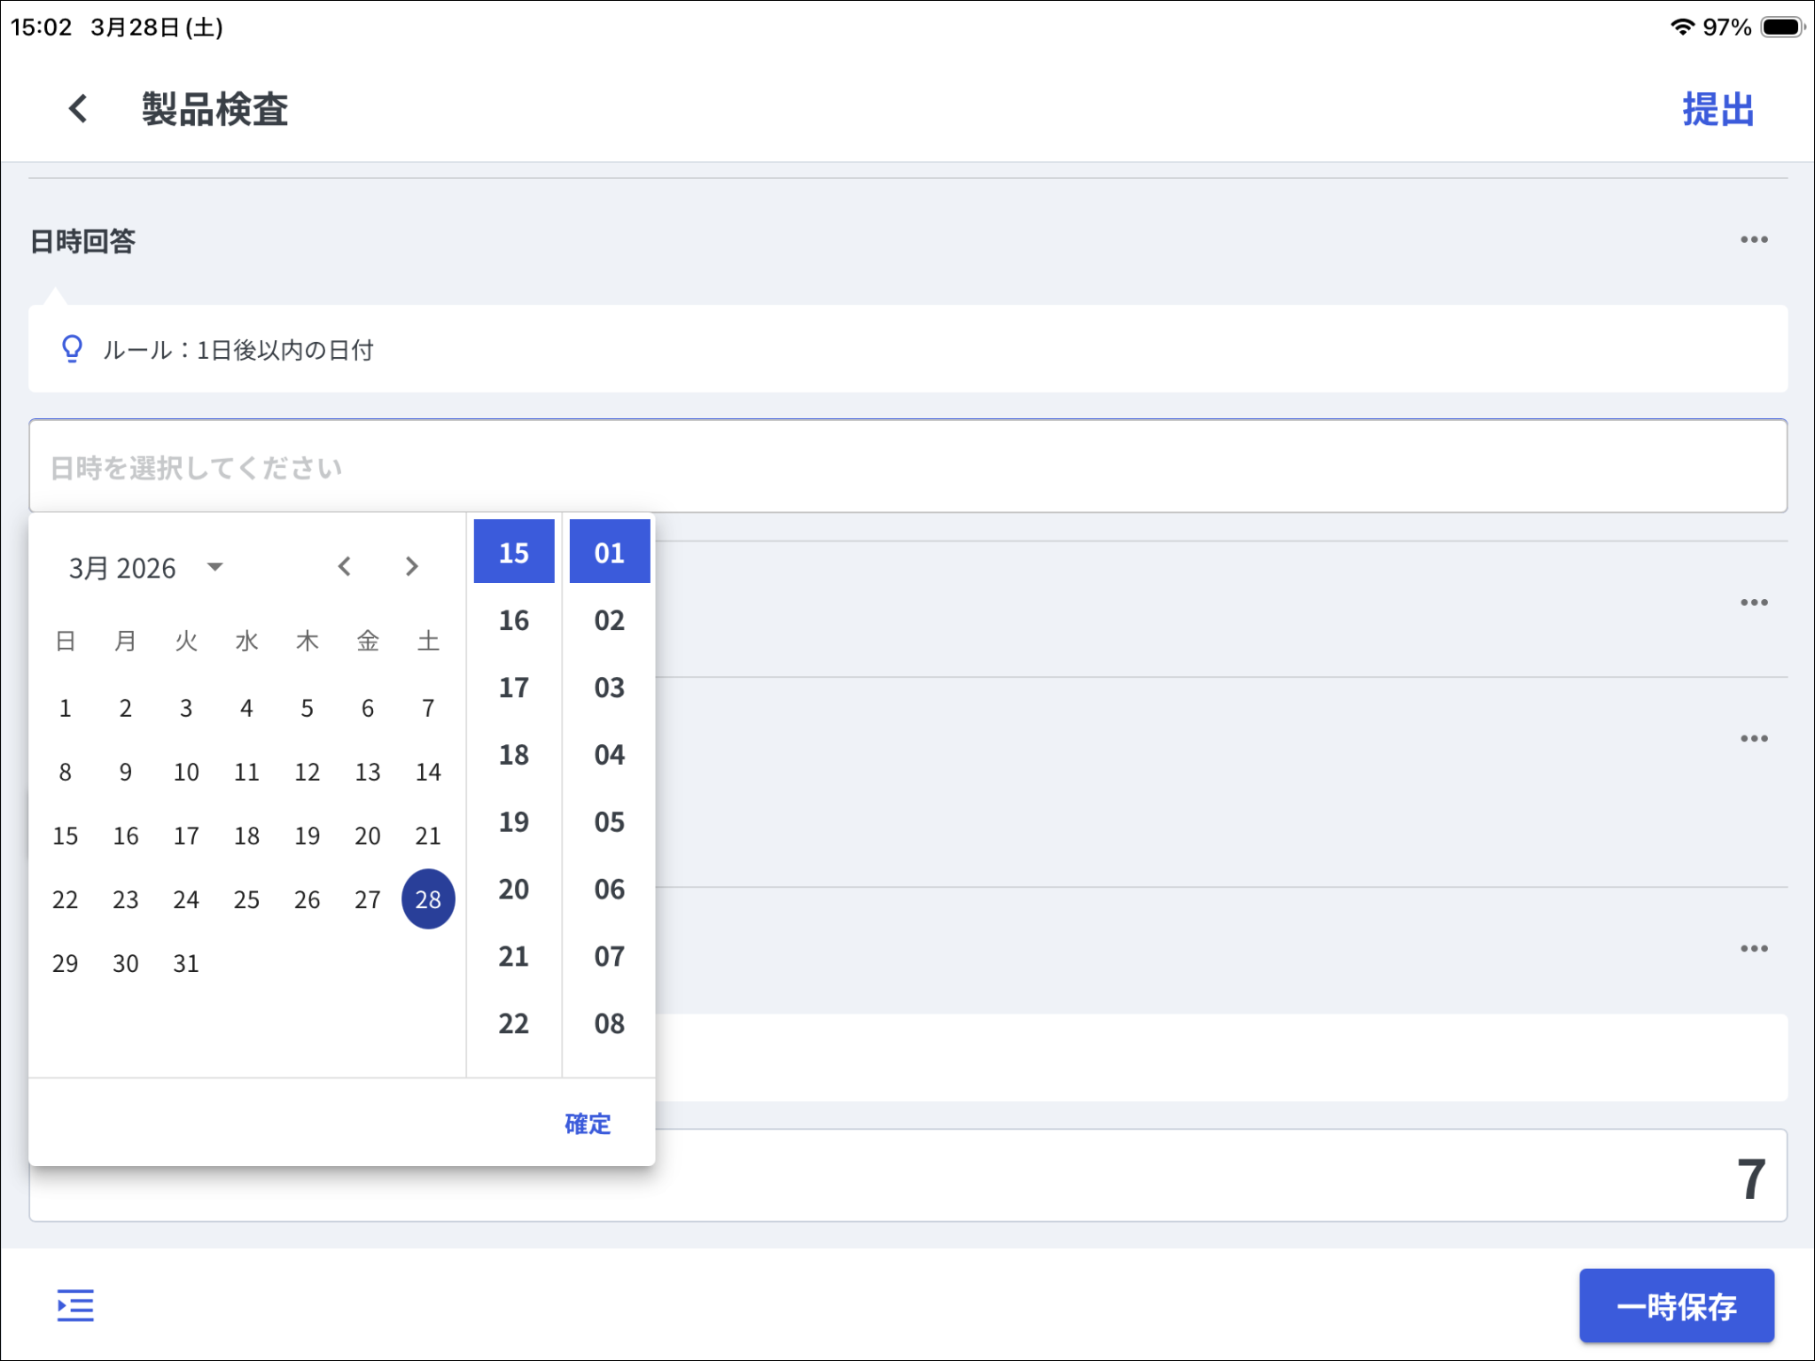Screen dimensions: 1815x1361
Task: Go to next month in calendar
Action: tap(411, 566)
